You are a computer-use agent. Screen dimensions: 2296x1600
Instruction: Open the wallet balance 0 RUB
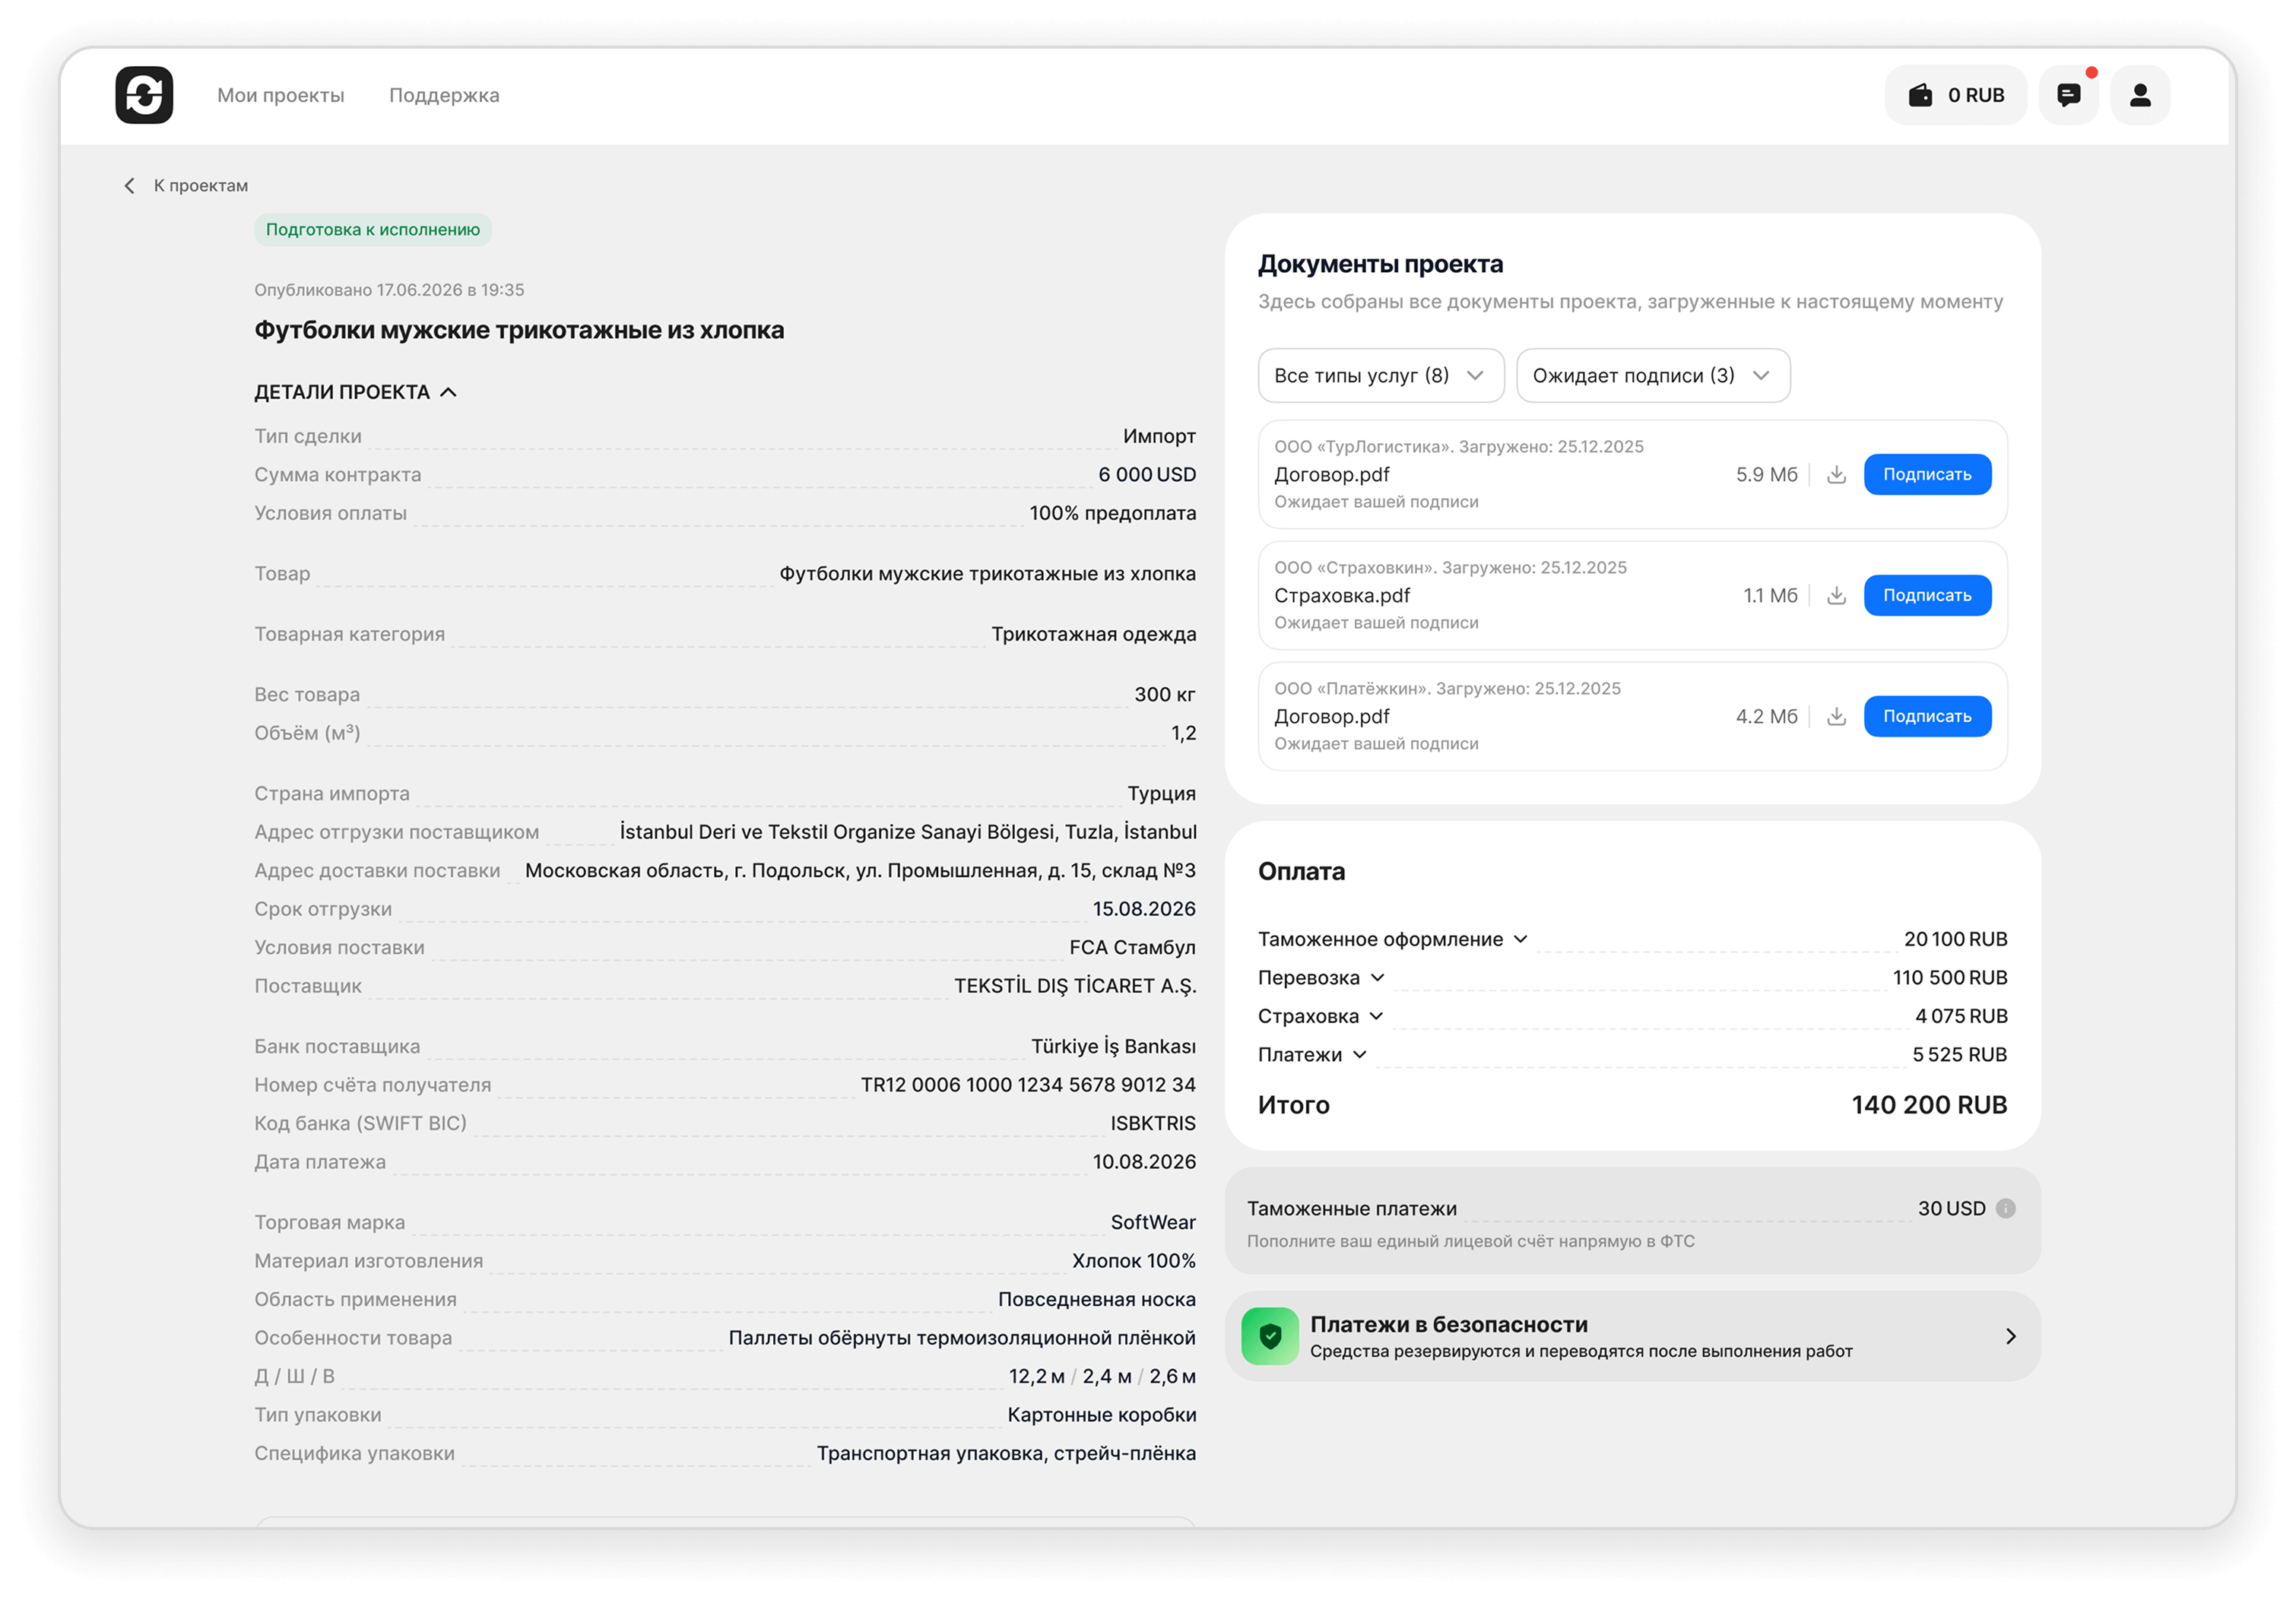[x=1955, y=95]
